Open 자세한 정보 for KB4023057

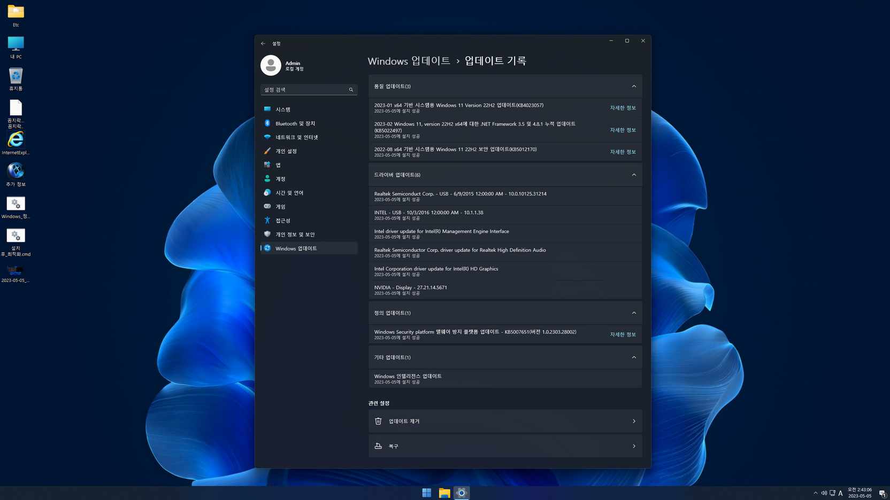[623, 108]
